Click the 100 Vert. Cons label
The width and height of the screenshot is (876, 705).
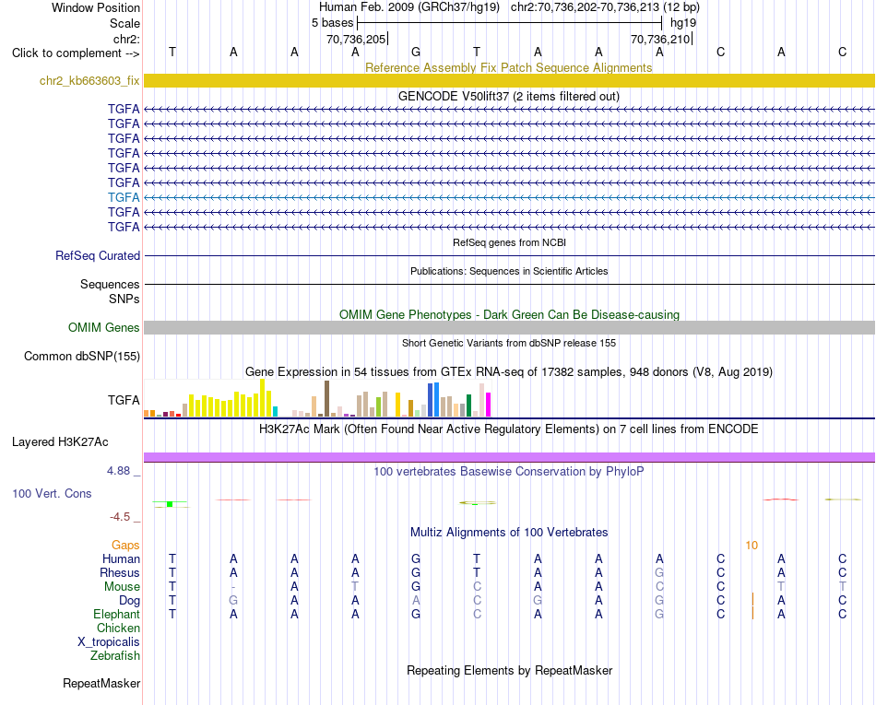tap(52, 493)
